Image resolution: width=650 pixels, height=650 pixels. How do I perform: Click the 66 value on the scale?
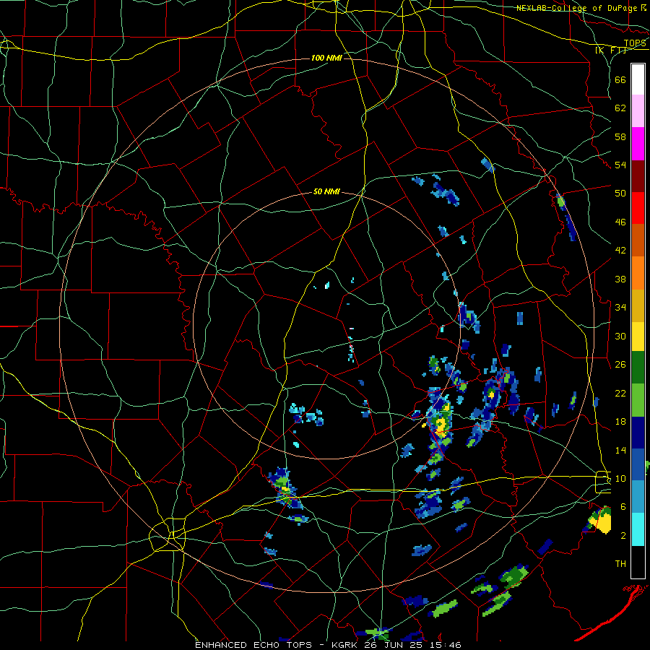[620, 79]
